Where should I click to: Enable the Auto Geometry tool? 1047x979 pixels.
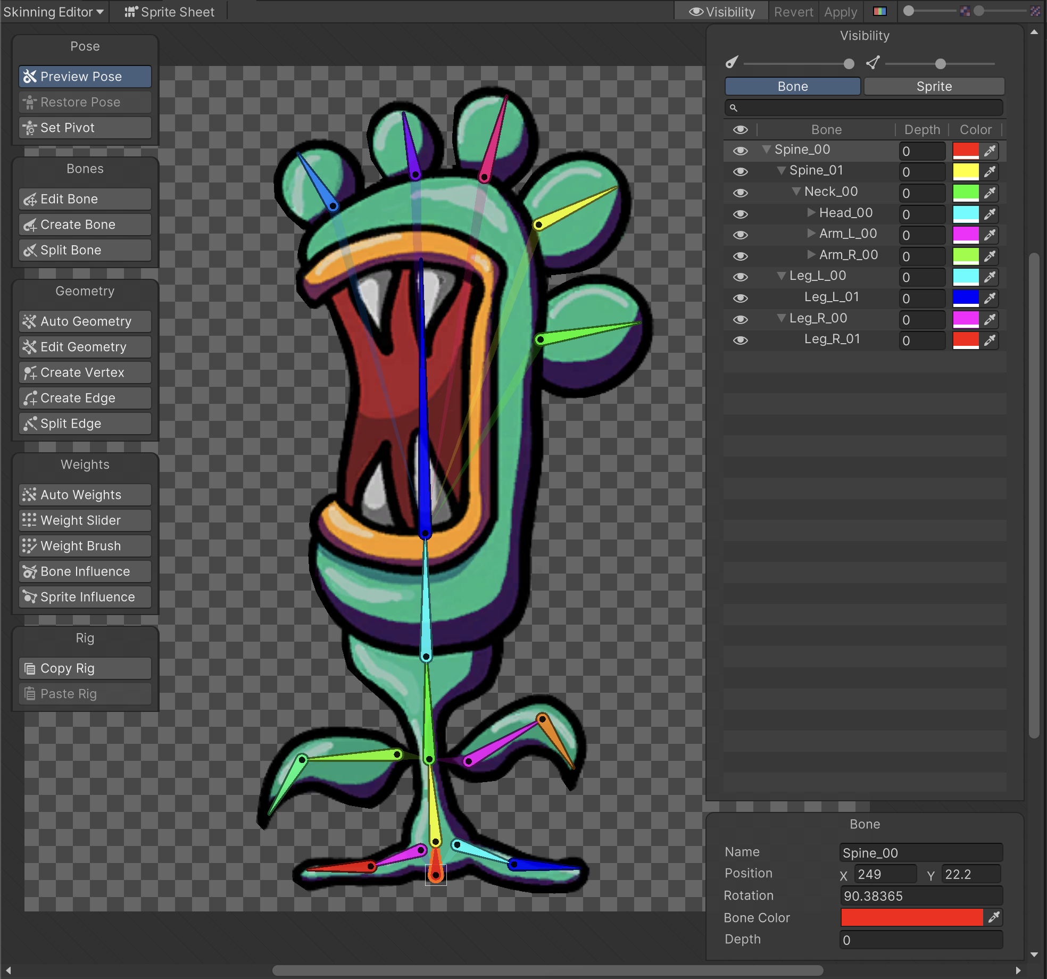(85, 321)
